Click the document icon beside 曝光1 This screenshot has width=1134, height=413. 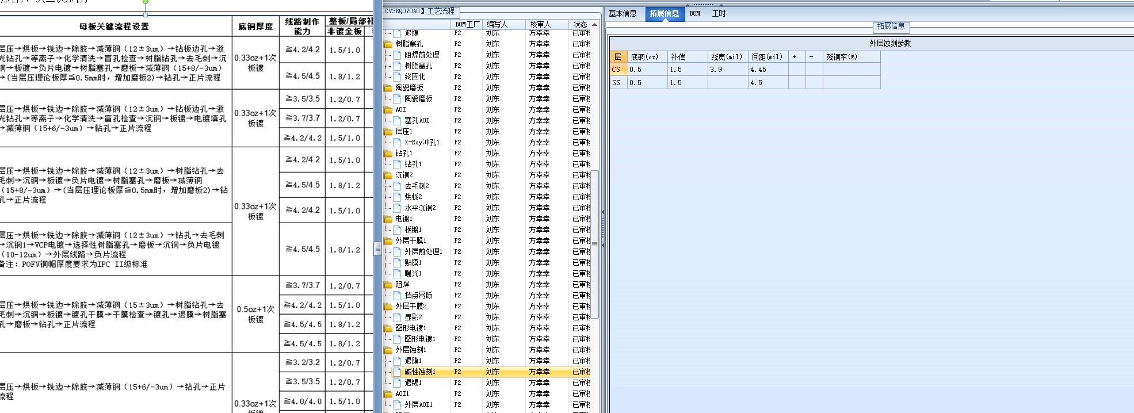[397, 273]
